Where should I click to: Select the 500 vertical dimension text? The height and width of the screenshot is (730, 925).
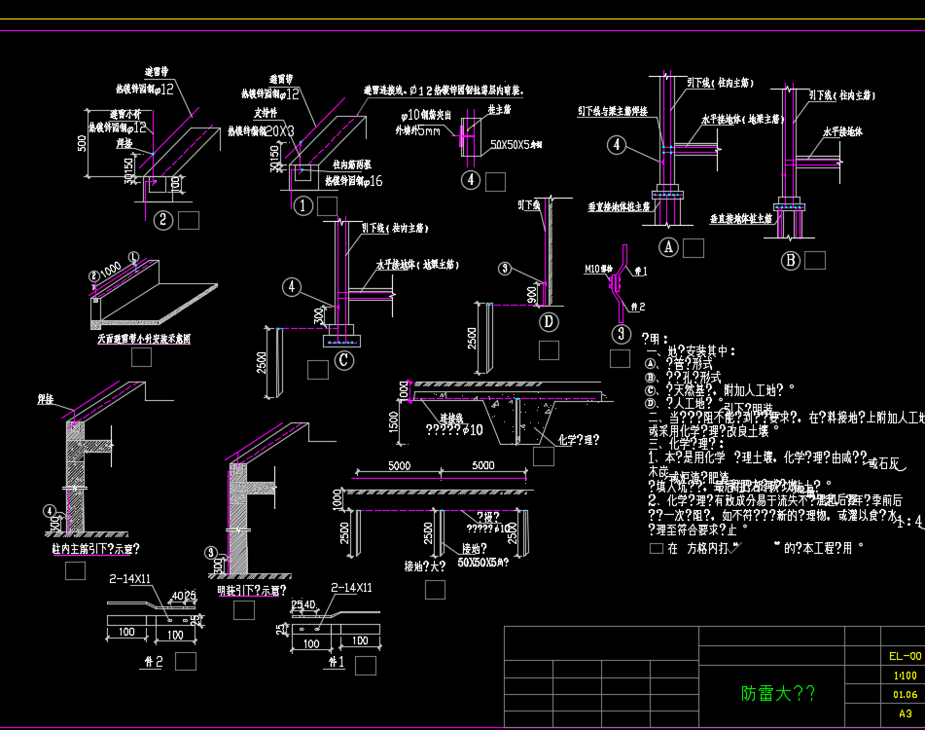click(x=84, y=142)
